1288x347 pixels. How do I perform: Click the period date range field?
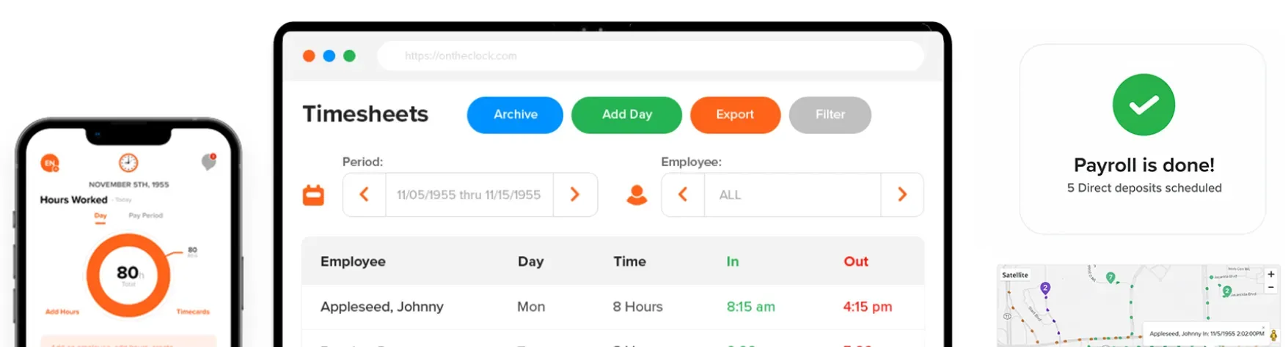click(x=469, y=195)
